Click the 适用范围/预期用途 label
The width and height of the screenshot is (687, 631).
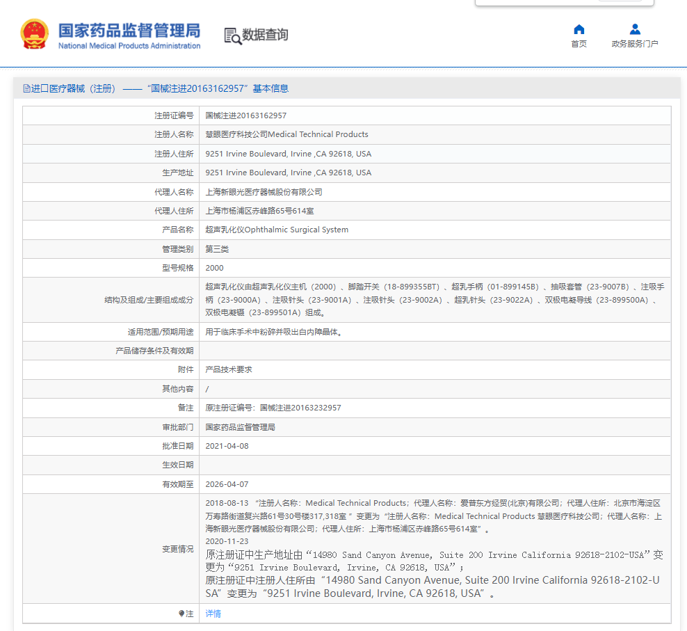pos(161,332)
